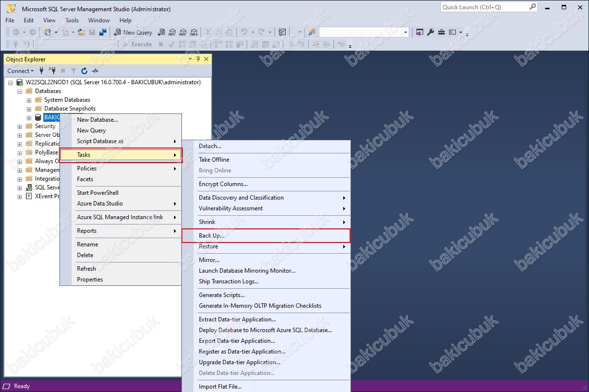Click the Connect Object Explorer plug icon
The image size is (589, 392).
pos(41,71)
